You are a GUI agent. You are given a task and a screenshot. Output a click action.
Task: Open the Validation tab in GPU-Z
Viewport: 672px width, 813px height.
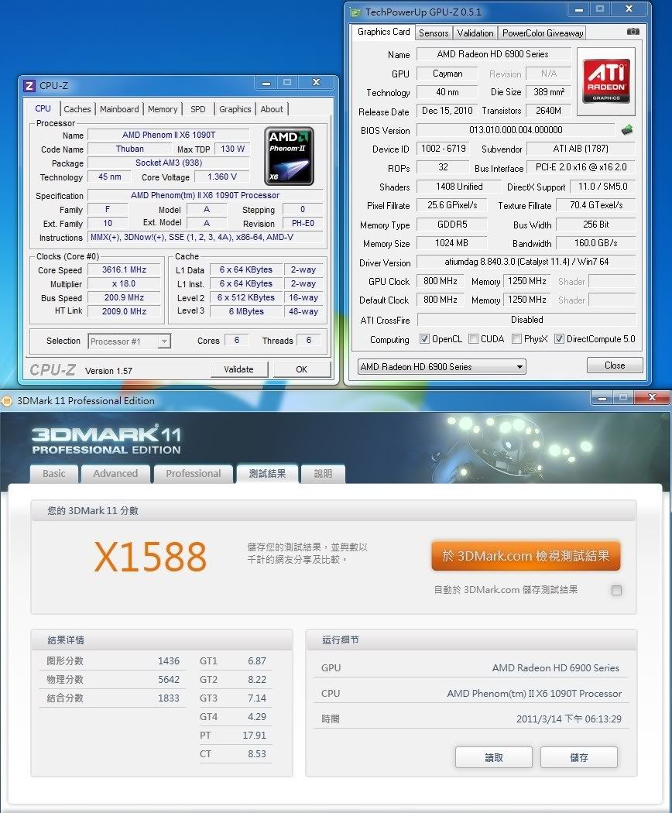[475, 33]
